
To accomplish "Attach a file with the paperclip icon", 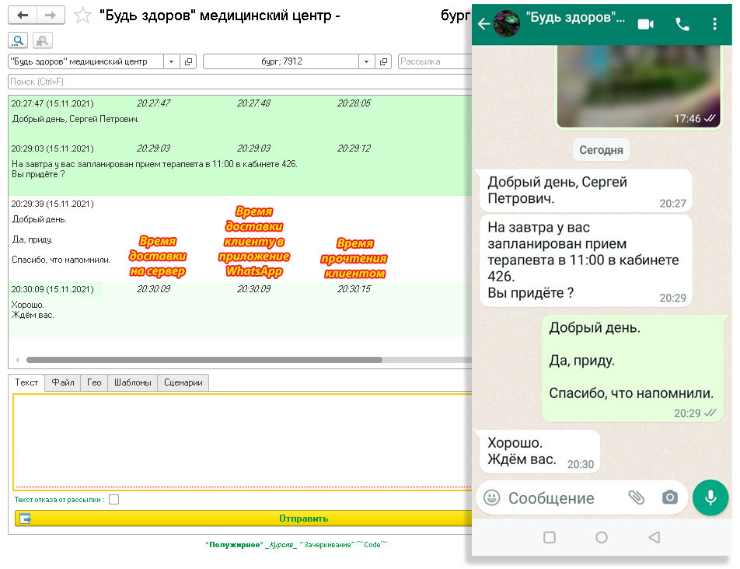I will click(x=636, y=497).
